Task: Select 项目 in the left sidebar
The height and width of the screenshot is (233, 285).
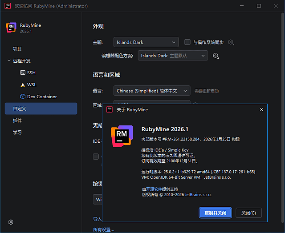Action: [x=17, y=48]
